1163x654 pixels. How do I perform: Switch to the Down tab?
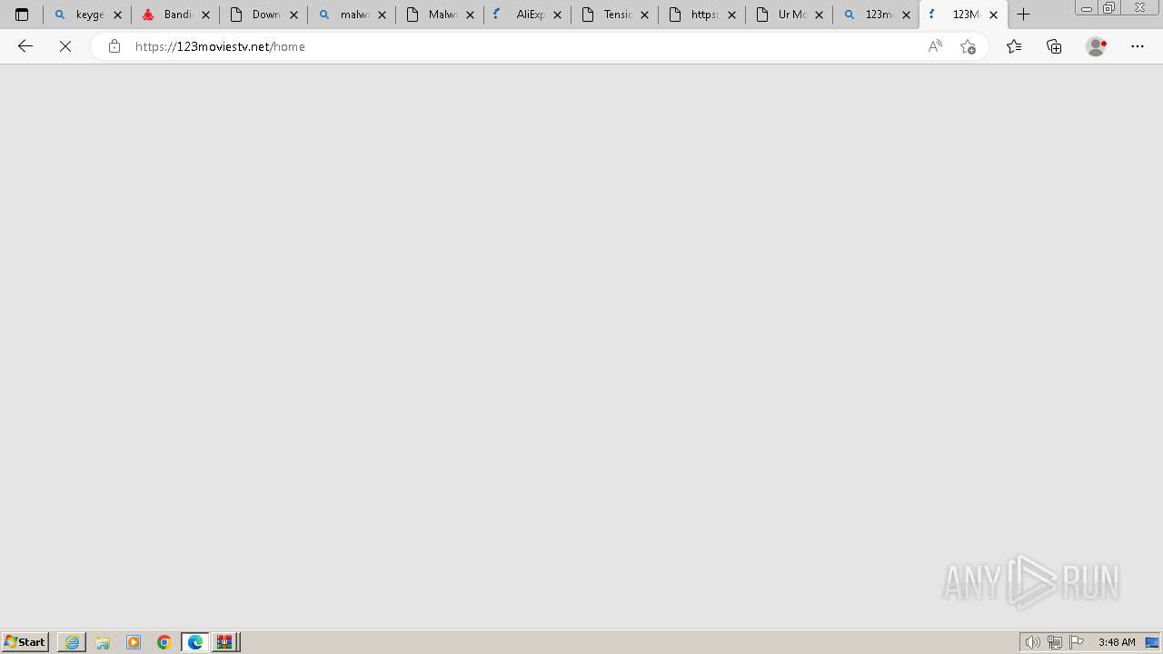point(263,15)
